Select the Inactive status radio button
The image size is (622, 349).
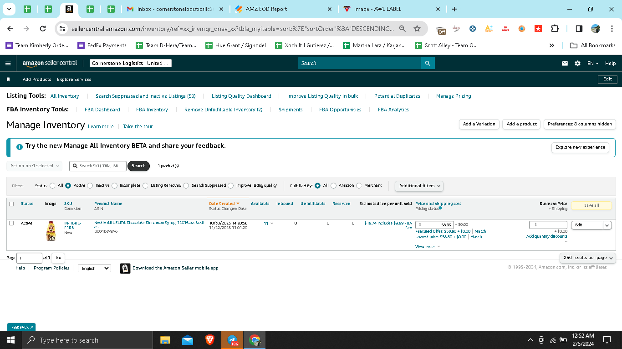coord(90,185)
